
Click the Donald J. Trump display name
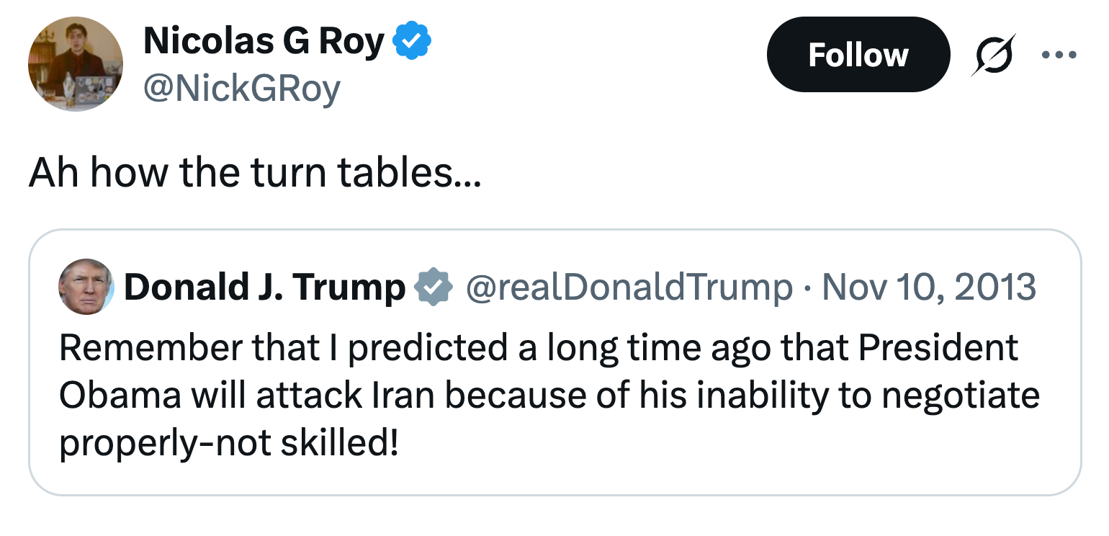(x=264, y=287)
